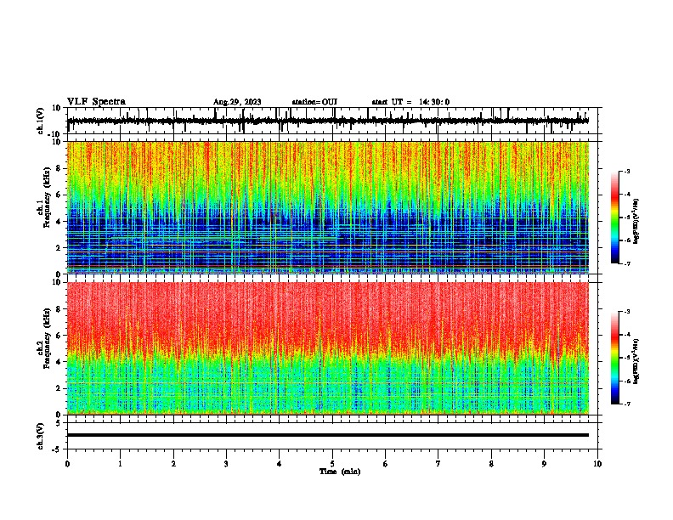The image size is (673, 520).
Task: Click the "Time (min)" x-axis label
Action: 340,472
